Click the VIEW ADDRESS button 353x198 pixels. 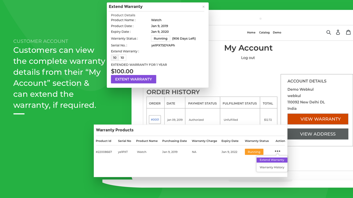point(318,134)
